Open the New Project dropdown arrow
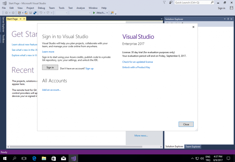Image resolution: width=235 pixels, height=162 pixels. pyautogui.click(x=23, y=13)
